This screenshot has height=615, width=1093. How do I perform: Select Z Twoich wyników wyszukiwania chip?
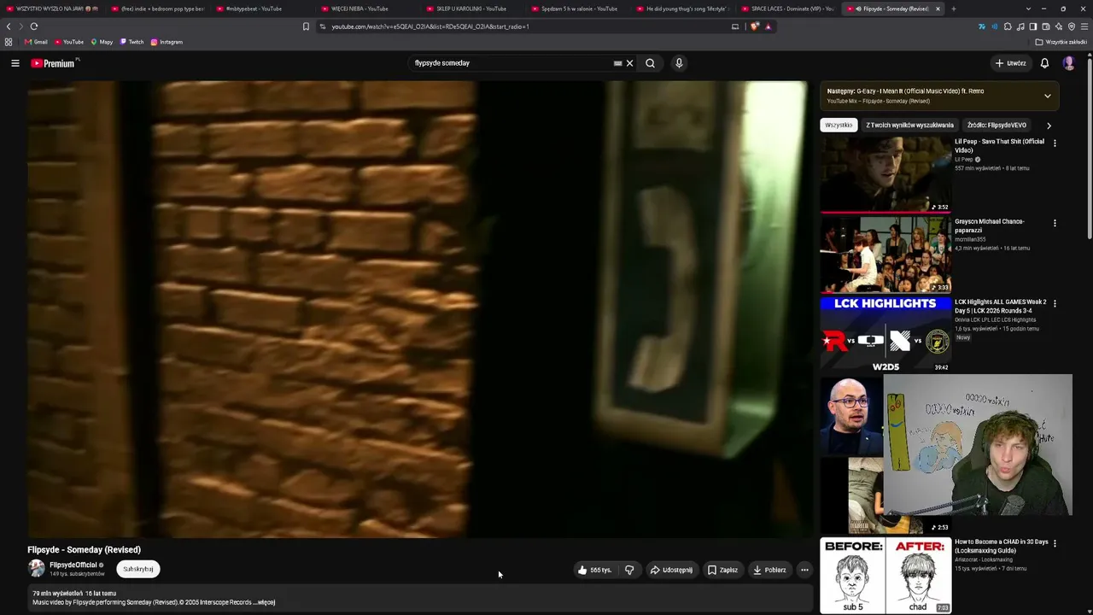[909, 126]
